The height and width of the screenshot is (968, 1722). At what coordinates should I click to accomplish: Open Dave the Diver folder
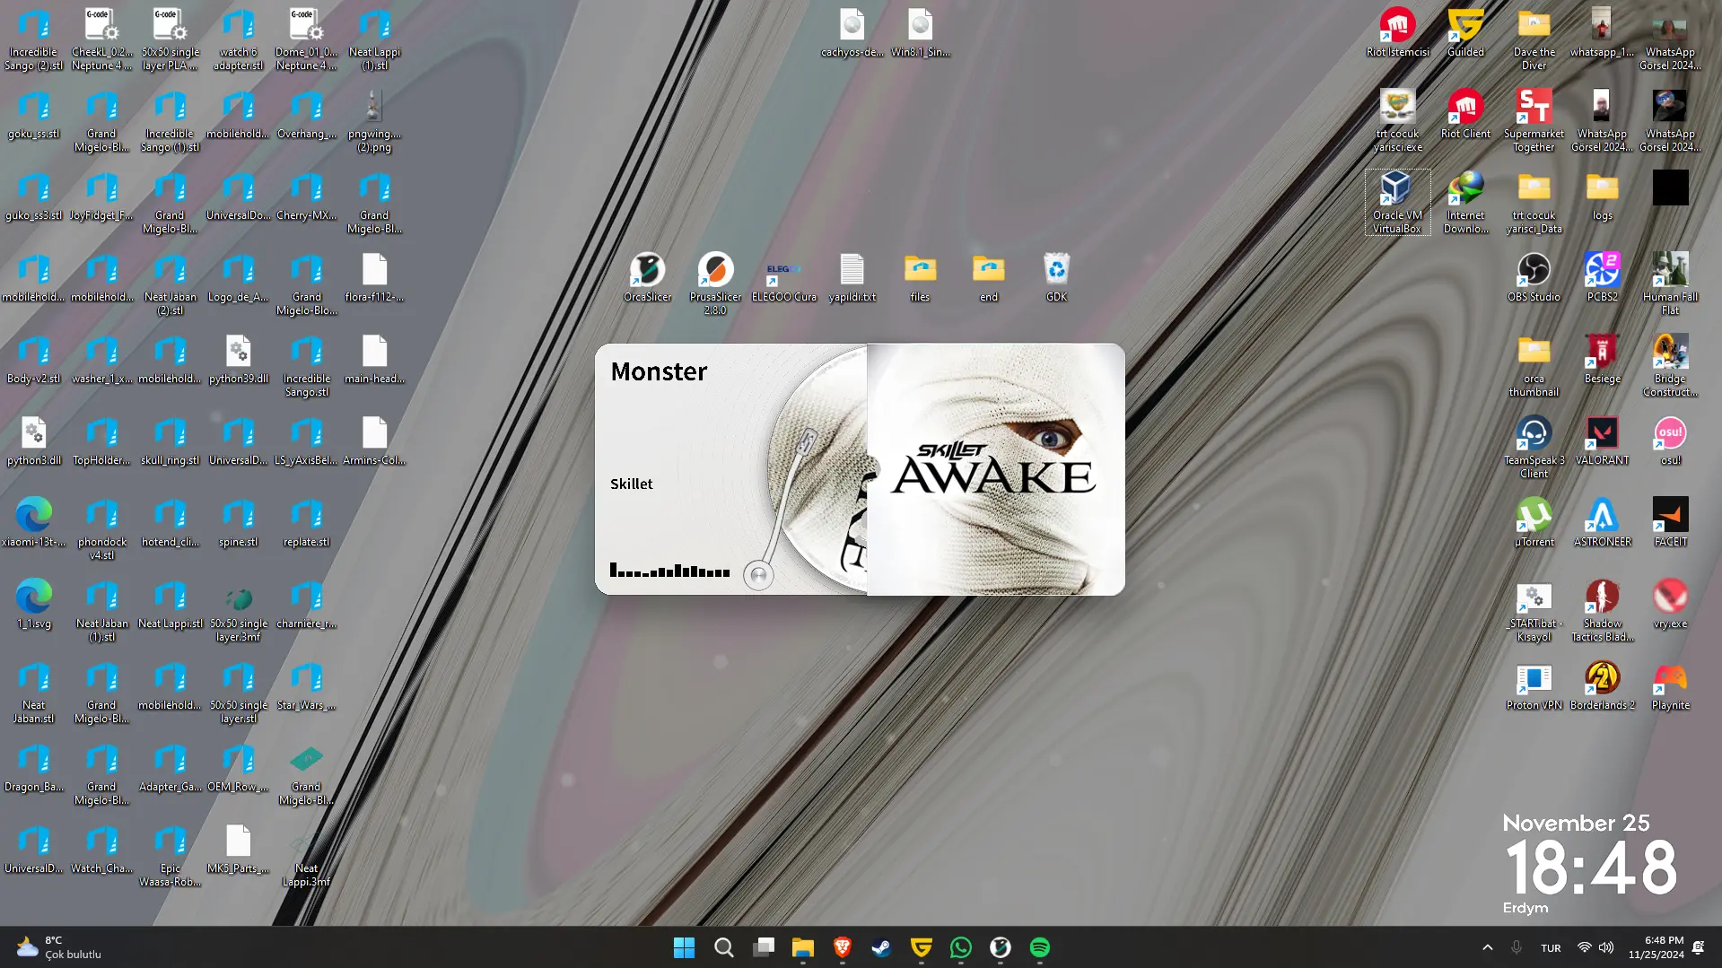click(1534, 39)
